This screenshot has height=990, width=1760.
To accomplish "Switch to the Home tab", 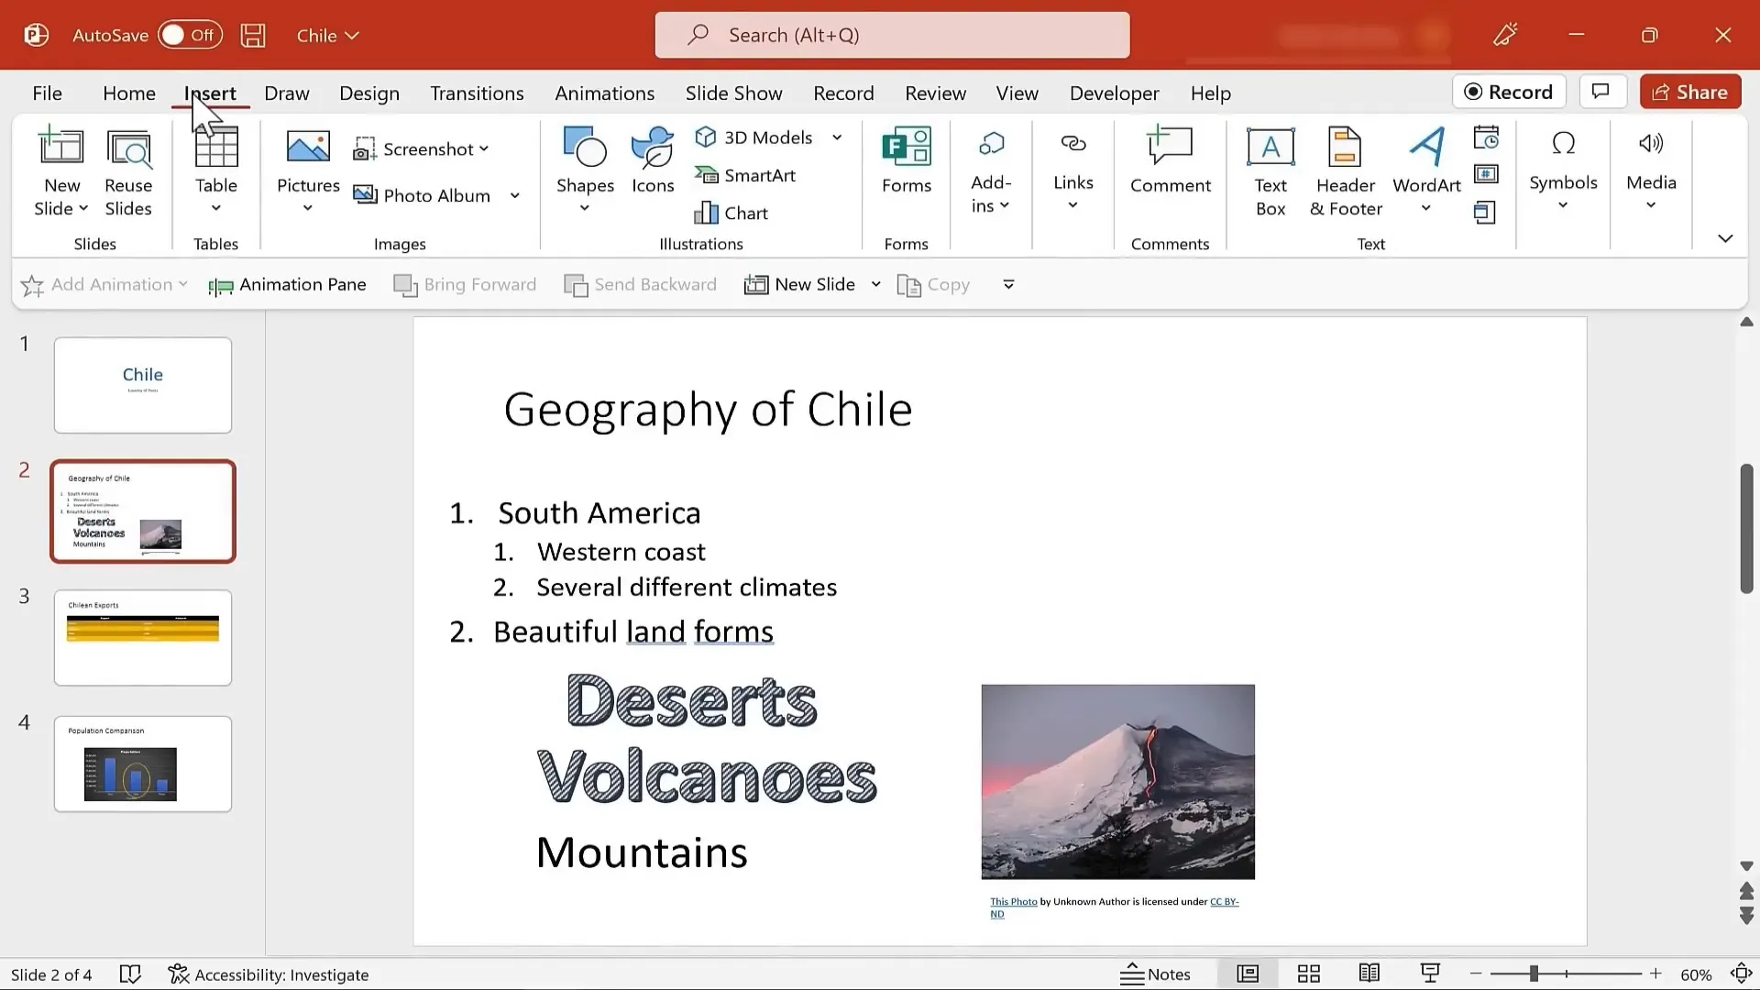I will coord(129,93).
